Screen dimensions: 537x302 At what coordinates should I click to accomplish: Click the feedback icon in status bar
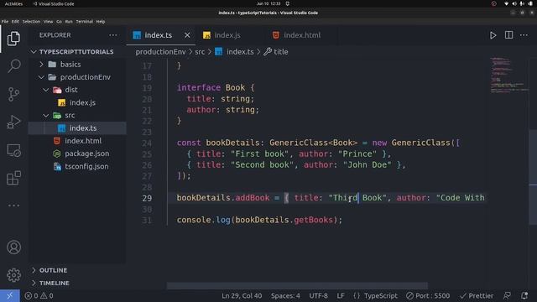507,295
